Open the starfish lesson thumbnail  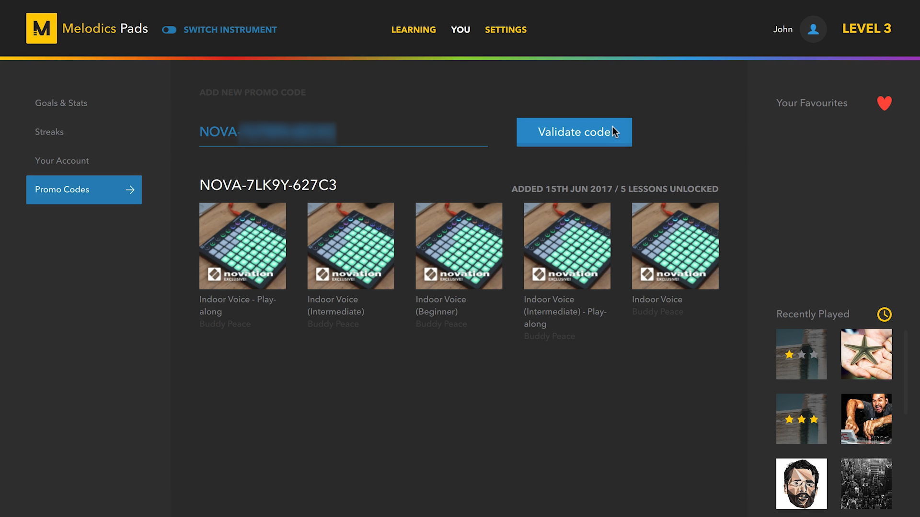click(x=866, y=354)
